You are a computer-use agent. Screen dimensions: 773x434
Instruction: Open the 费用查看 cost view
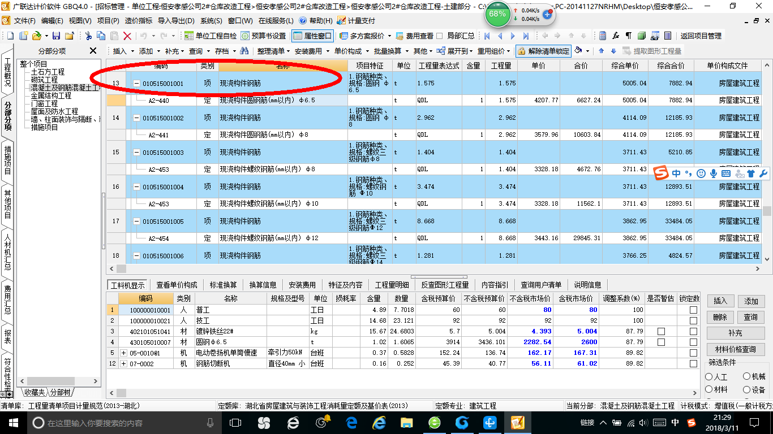tap(415, 36)
